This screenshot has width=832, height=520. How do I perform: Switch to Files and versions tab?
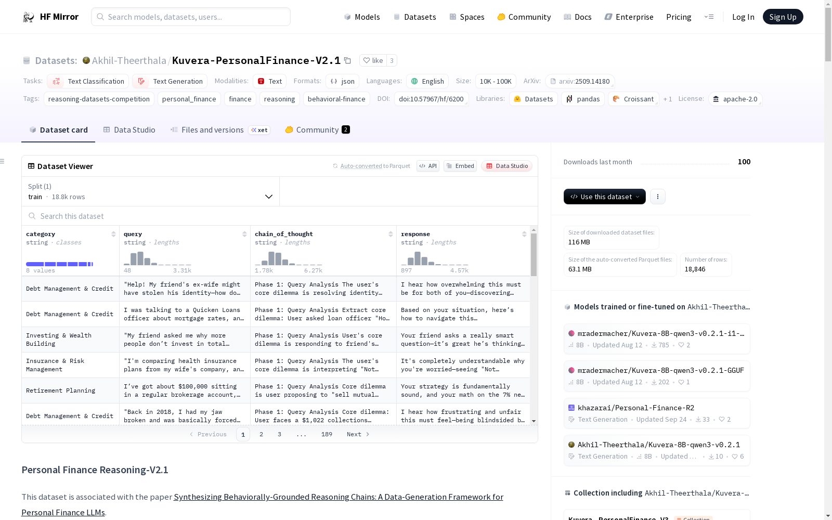(x=219, y=130)
